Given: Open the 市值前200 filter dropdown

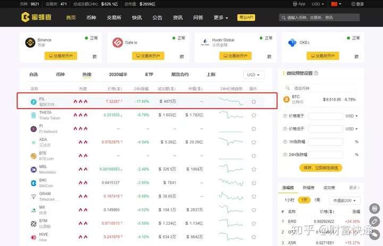Looking at the screenshot, I should coord(344,200).
